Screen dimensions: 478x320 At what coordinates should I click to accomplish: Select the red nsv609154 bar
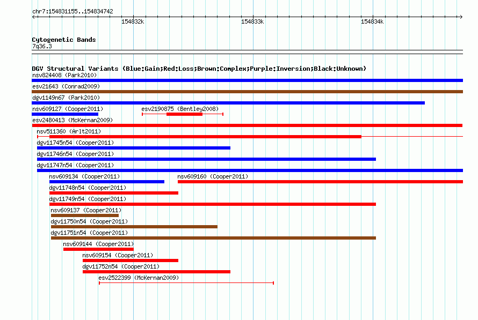131,261
